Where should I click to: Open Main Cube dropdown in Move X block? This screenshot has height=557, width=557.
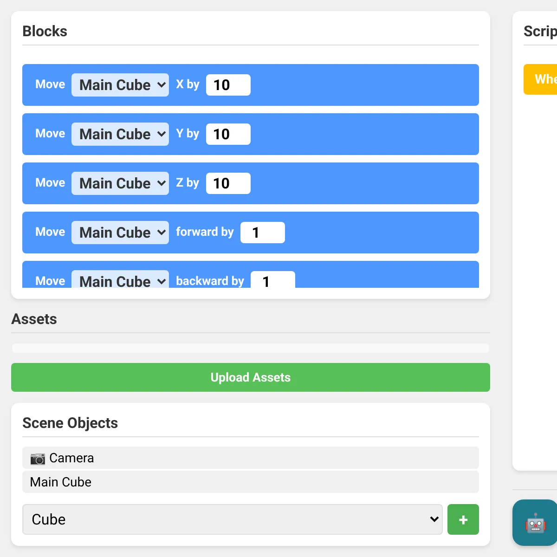tap(120, 85)
